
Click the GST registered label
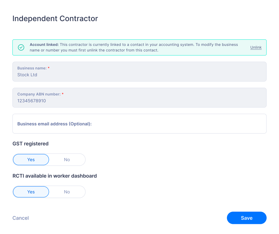[30, 144]
